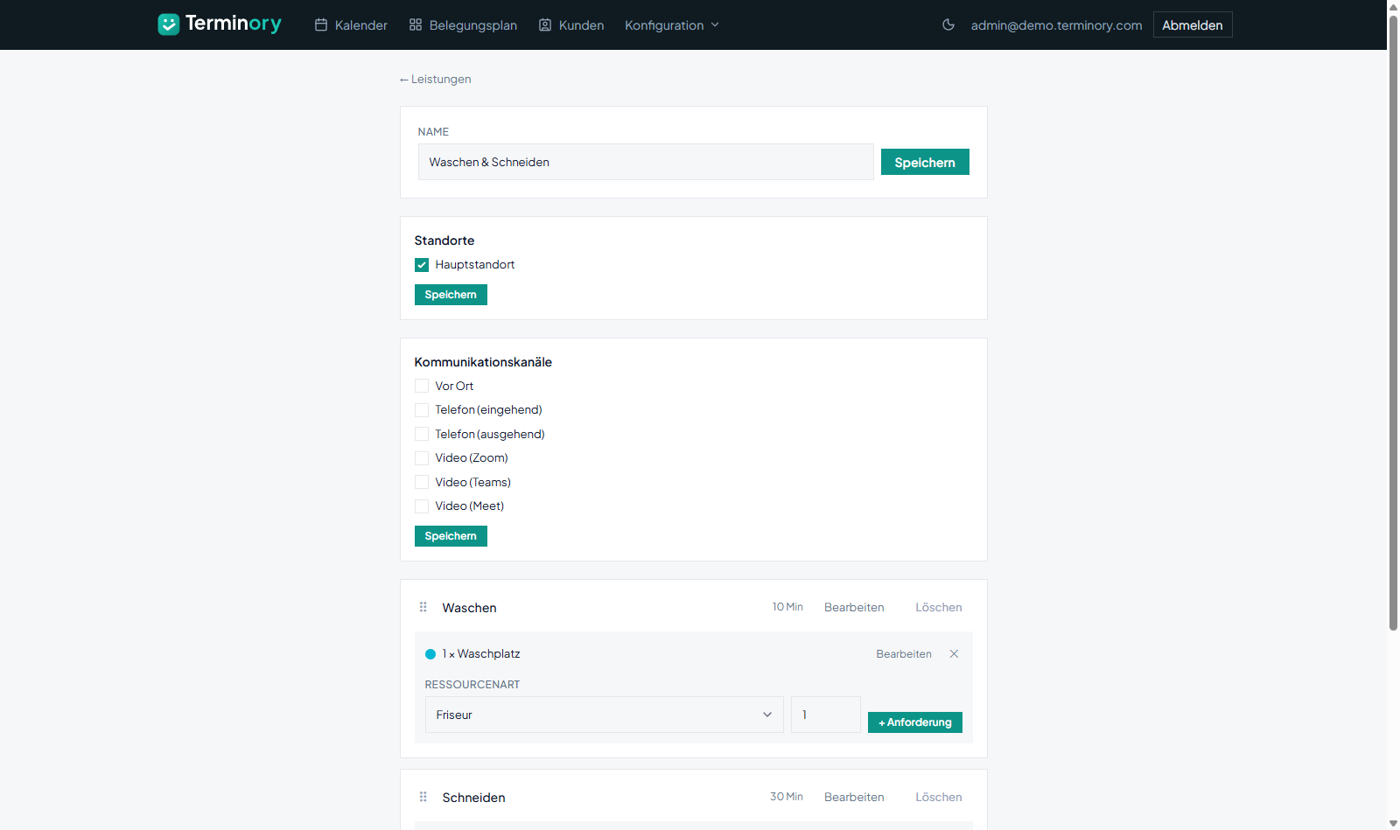
Task: Click the Name field containing Waschen & Schneiden
Action: [x=646, y=162]
